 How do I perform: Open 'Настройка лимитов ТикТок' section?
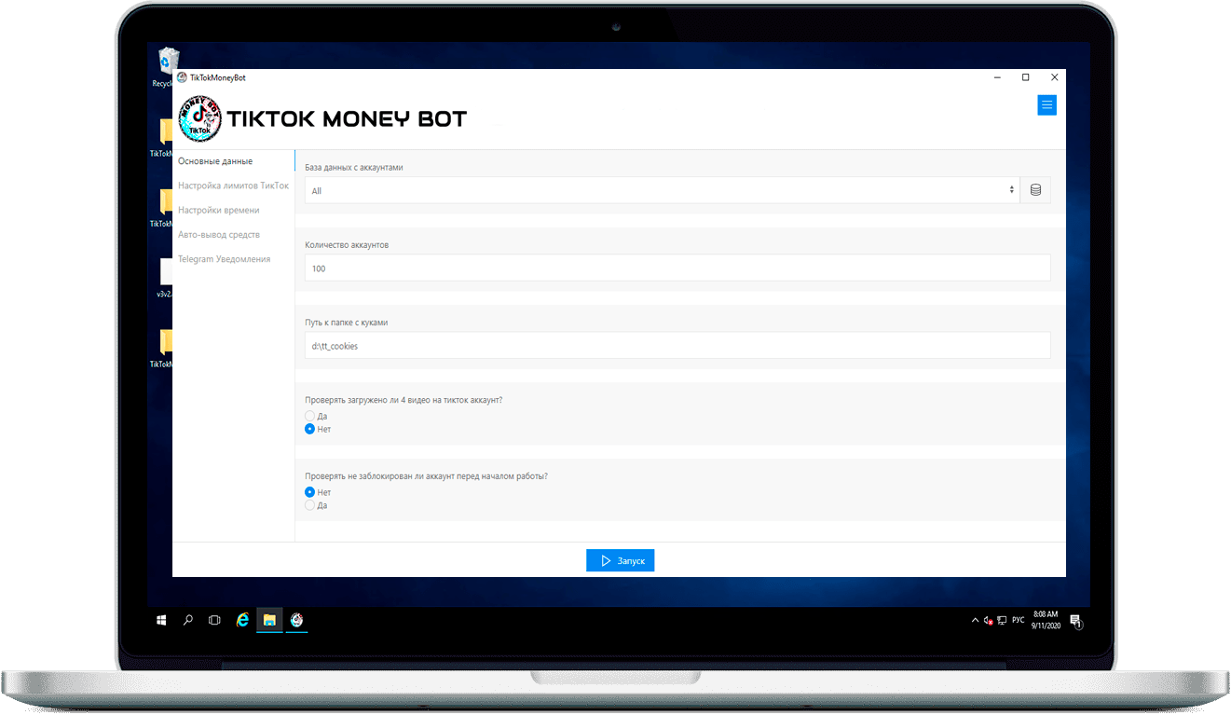pyautogui.click(x=234, y=186)
